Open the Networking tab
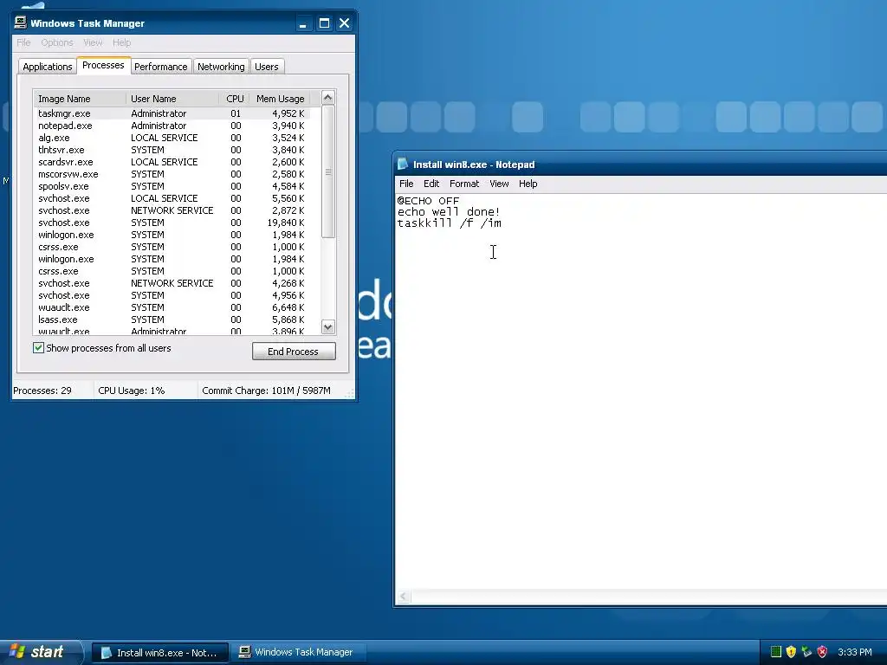The width and height of the screenshot is (887, 665). 221,67
